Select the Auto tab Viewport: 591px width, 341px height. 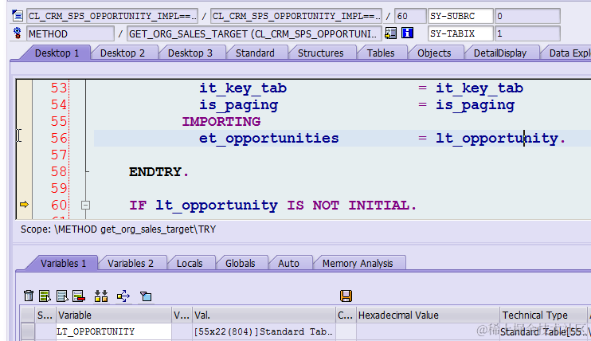(x=288, y=263)
